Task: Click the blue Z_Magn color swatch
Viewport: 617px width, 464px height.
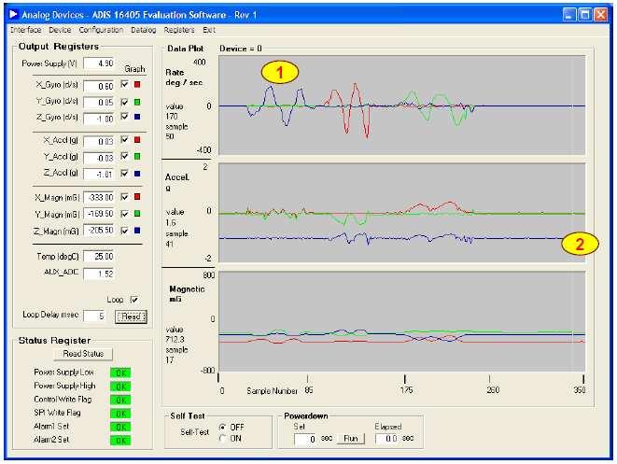Action: click(x=137, y=231)
